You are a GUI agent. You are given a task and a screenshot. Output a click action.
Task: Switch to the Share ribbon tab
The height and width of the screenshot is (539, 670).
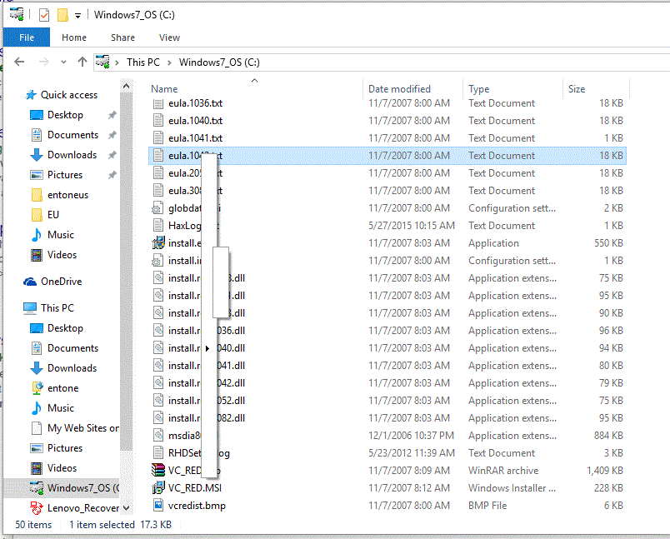pos(122,37)
